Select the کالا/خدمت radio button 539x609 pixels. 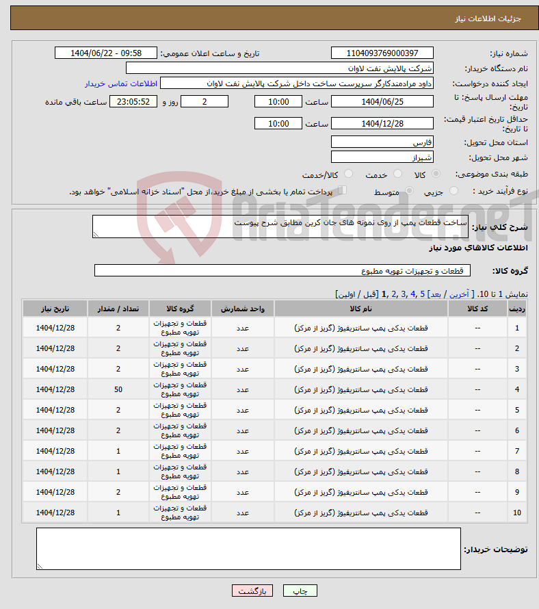[348, 174]
